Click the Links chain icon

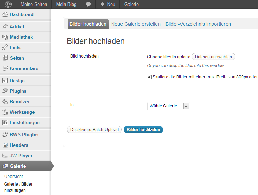5,47
